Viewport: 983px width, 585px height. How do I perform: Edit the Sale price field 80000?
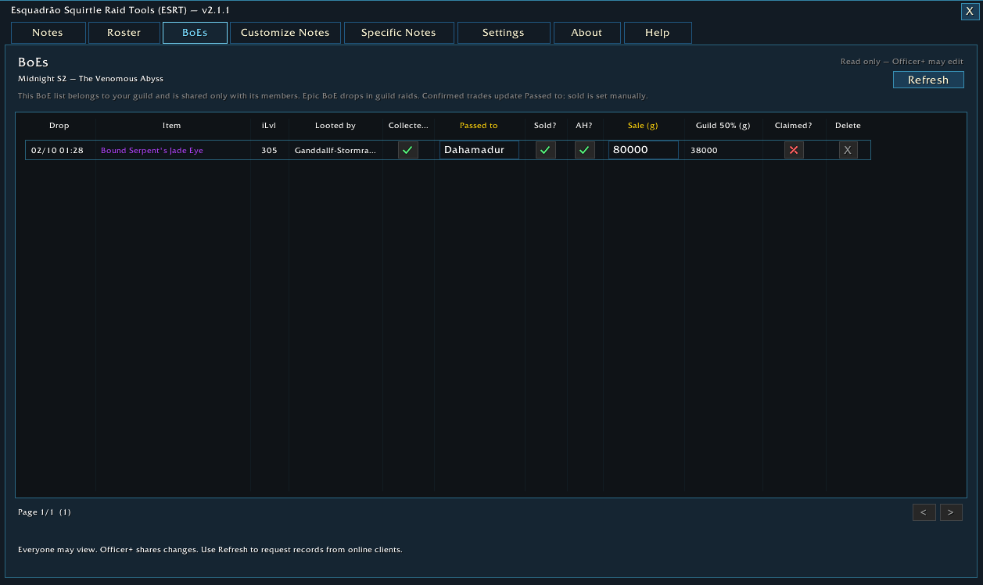(x=643, y=150)
